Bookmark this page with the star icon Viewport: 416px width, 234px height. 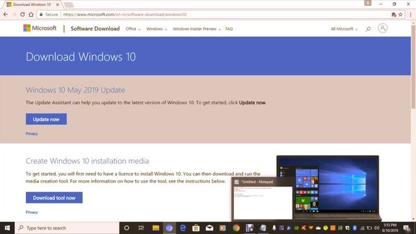point(400,14)
